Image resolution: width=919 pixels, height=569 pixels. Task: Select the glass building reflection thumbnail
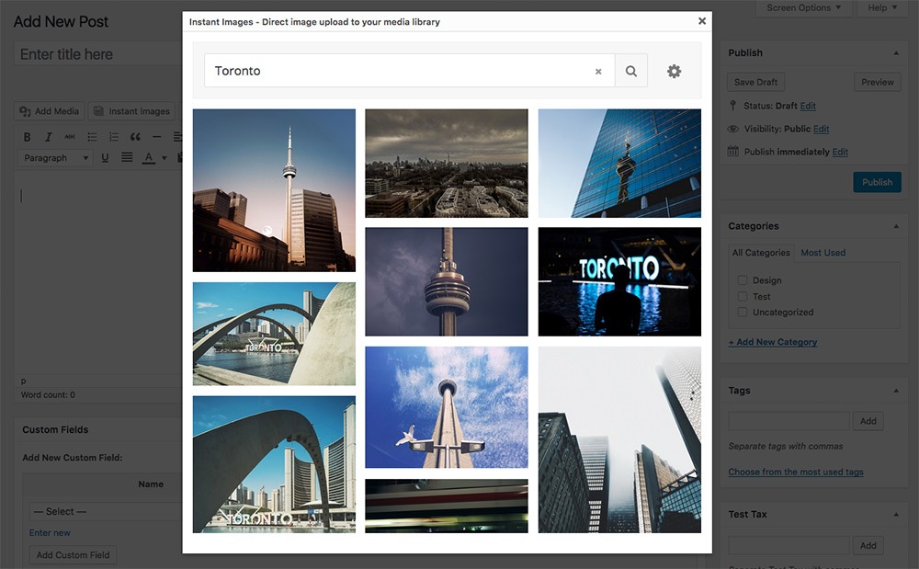619,163
